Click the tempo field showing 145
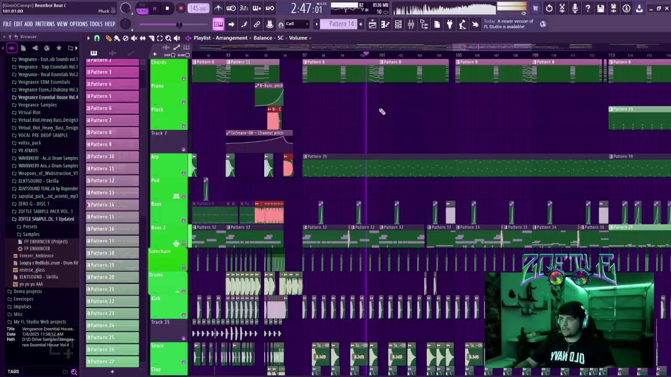Screen dimensions: 671x377 (198, 8)
